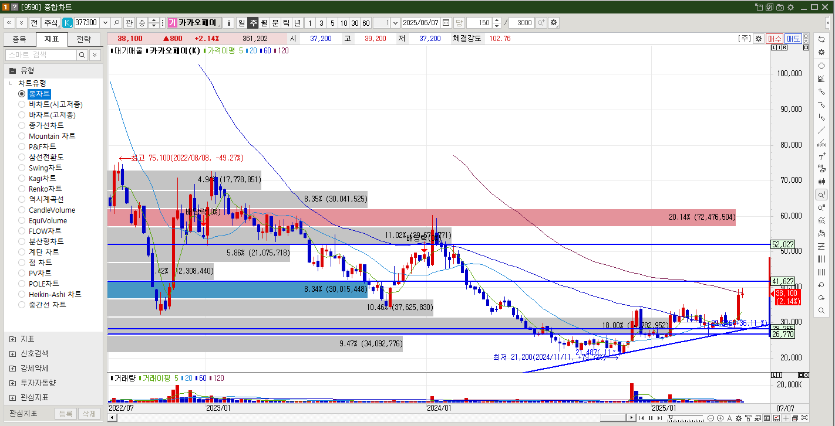Click the 150 candle count field

pyautogui.click(x=479, y=22)
